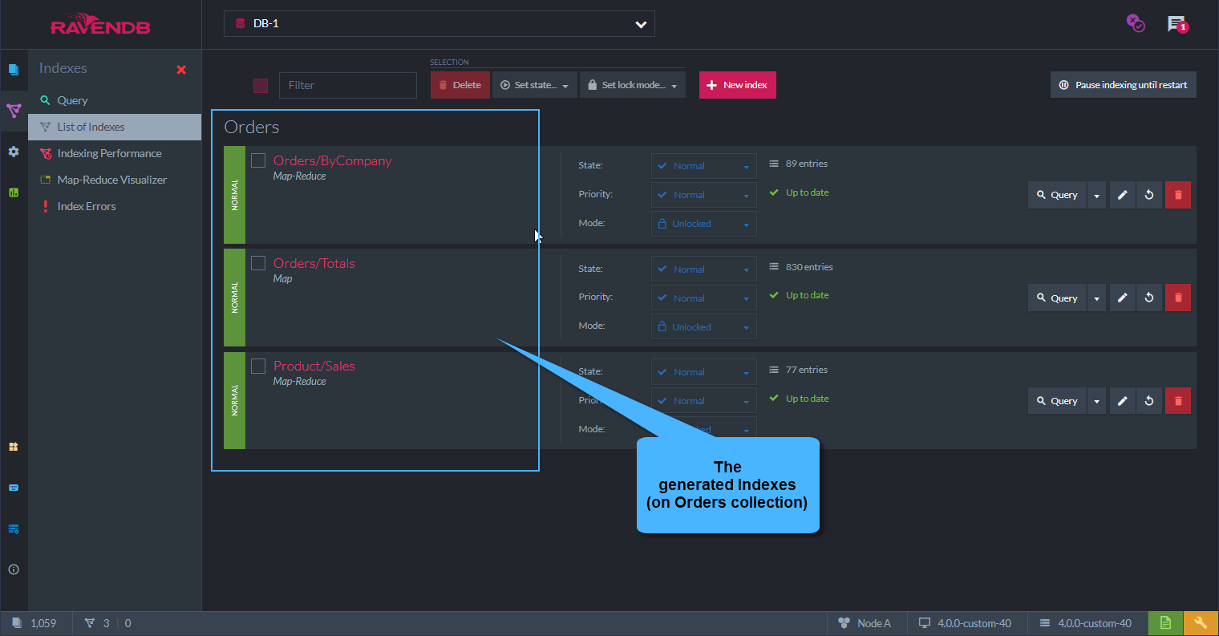
Task: Open Query in Indexes menu
Action: click(x=115, y=100)
